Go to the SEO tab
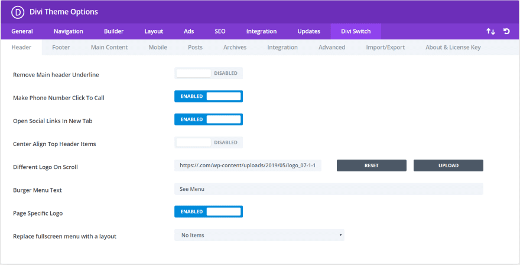 pos(220,31)
